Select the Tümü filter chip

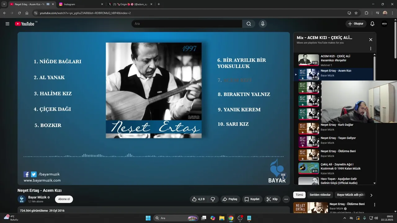(299, 195)
